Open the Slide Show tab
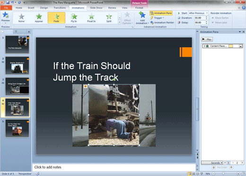This screenshot has width=246, height=176. point(96,8)
